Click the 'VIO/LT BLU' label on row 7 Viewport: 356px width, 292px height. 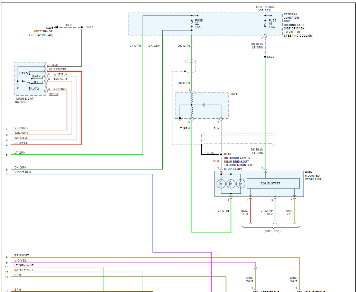tap(23, 172)
